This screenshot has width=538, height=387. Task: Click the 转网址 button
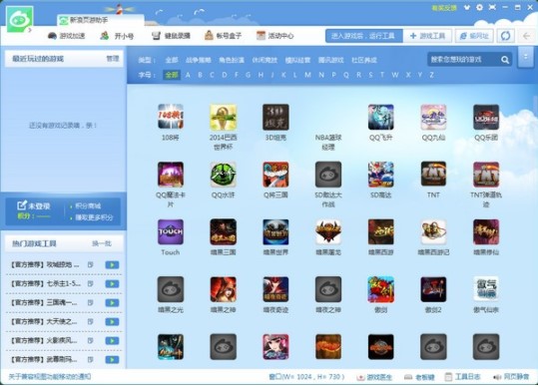[x=474, y=36]
